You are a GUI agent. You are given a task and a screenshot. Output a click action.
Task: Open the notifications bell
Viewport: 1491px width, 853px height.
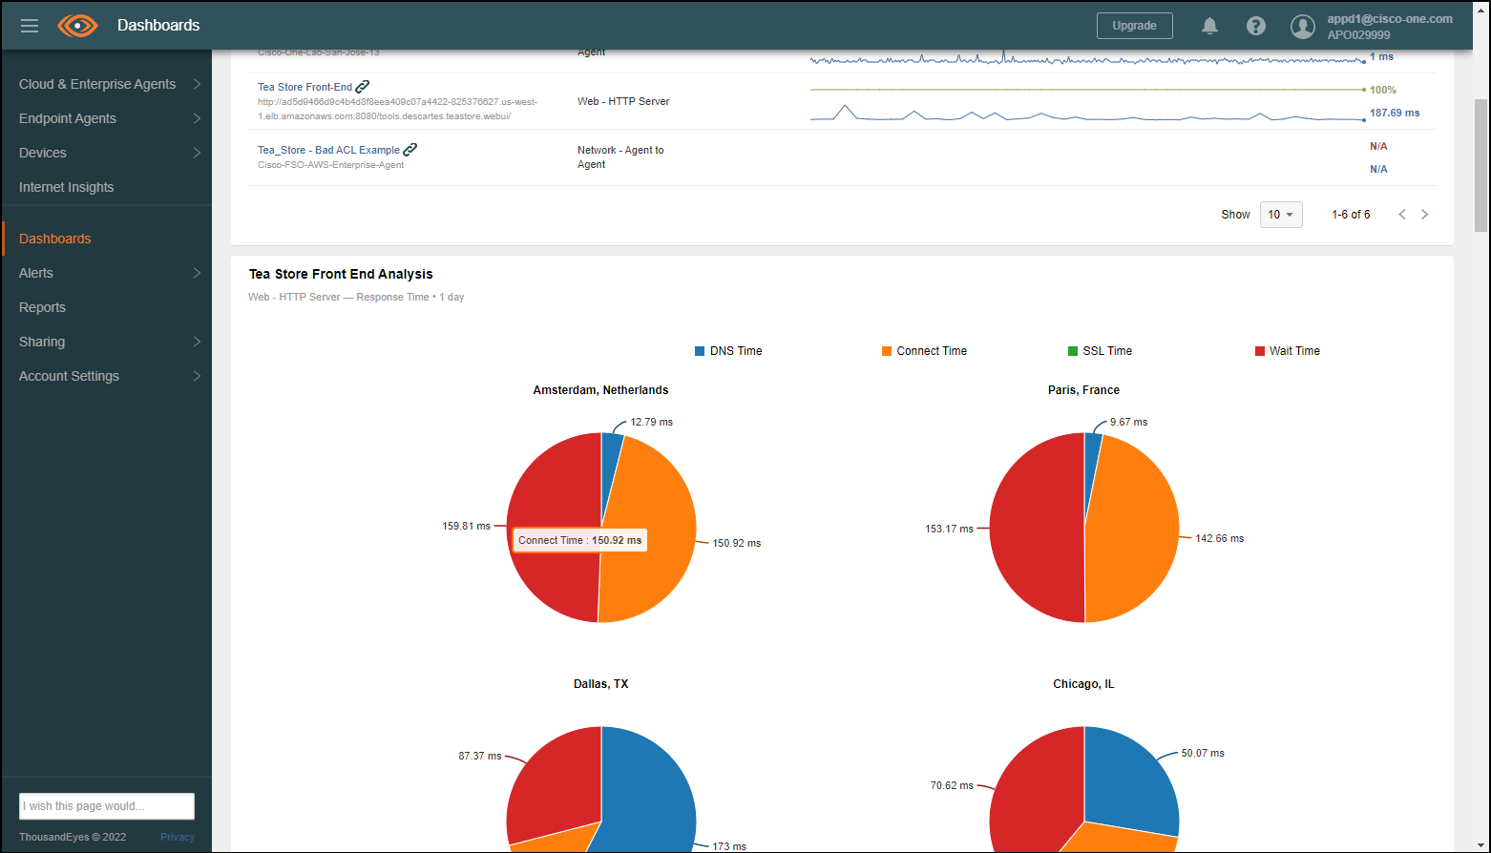[x=1209, y=26]
